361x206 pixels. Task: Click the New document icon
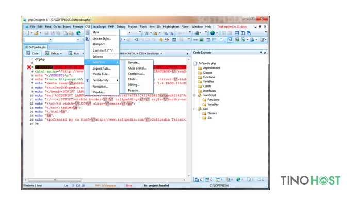coord(27,33)
